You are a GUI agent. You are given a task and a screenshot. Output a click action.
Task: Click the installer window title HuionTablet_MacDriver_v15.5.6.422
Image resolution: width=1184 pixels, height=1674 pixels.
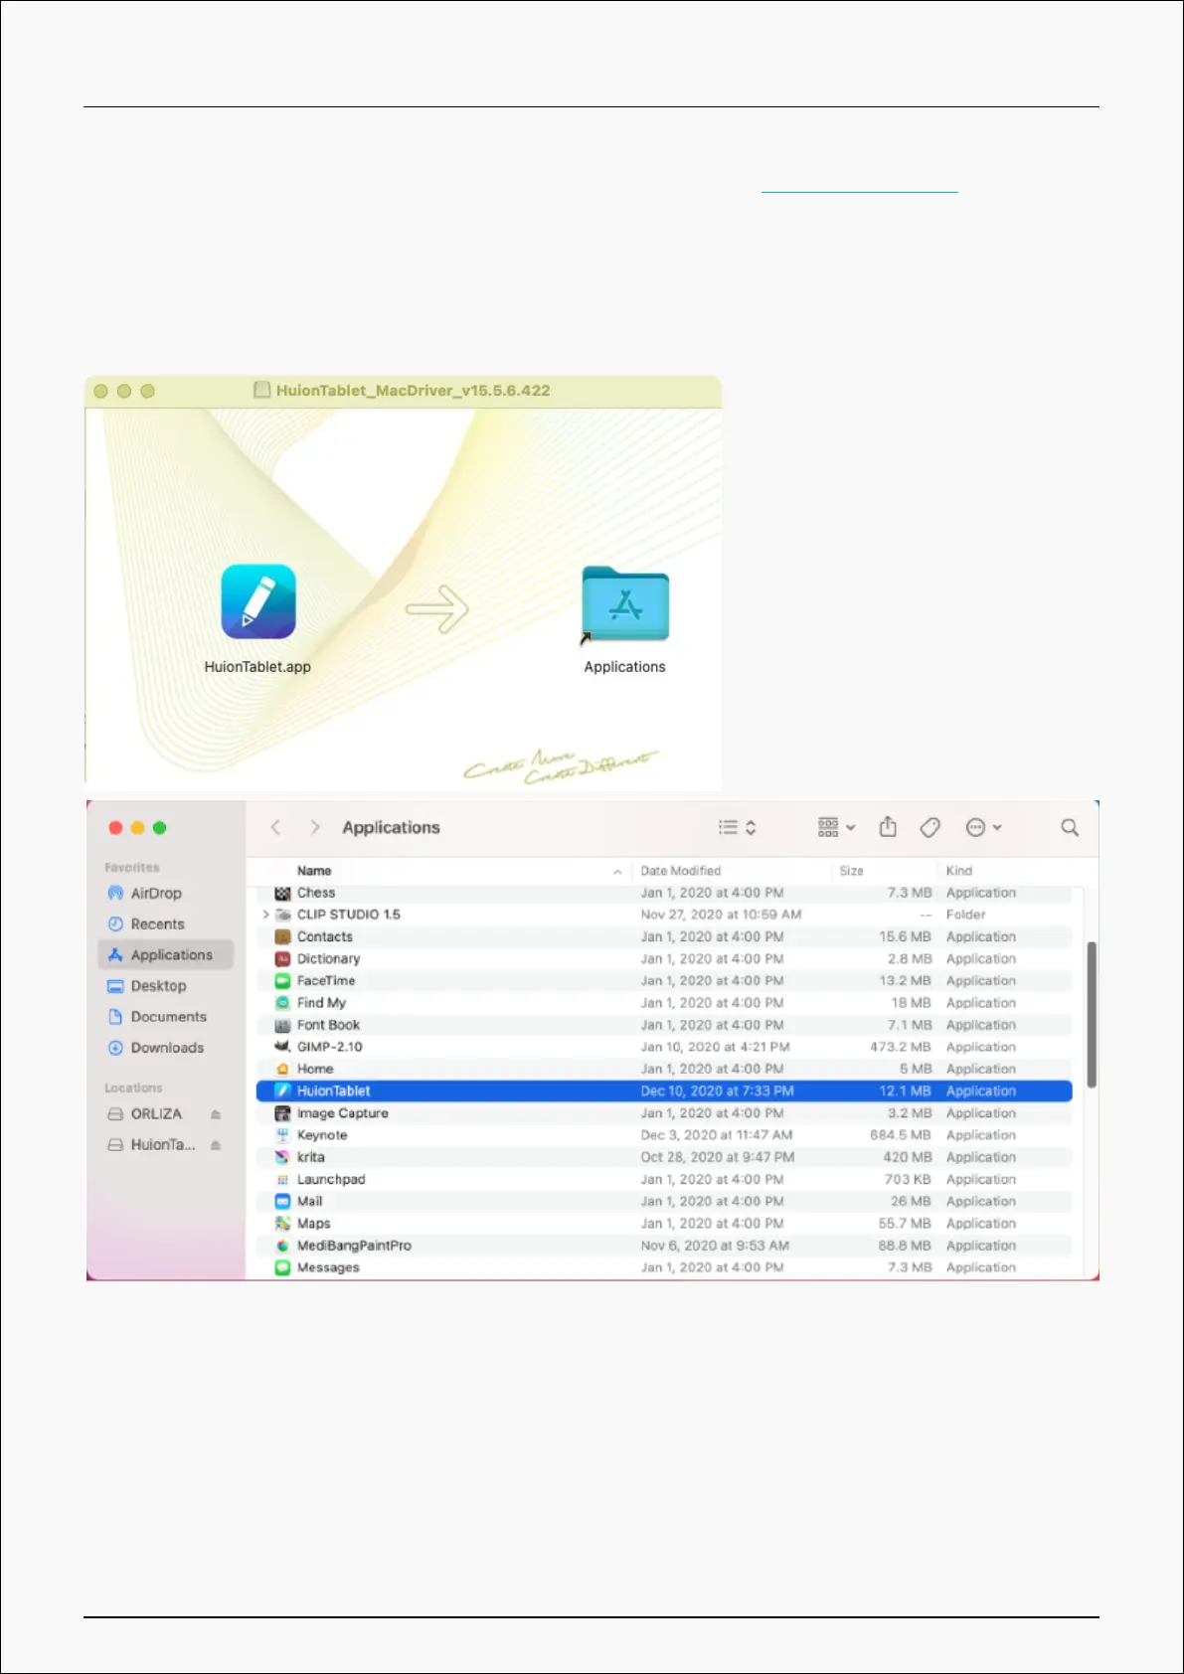[413, 391]
